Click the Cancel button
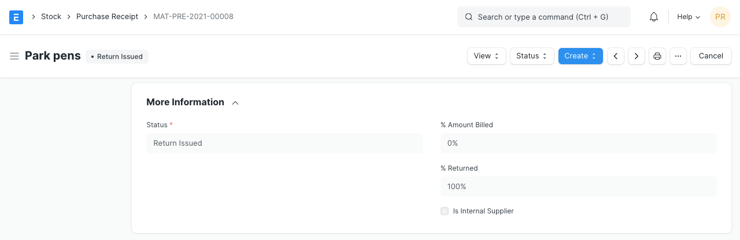Screen dimensions: 740x240 click(711, 56)
